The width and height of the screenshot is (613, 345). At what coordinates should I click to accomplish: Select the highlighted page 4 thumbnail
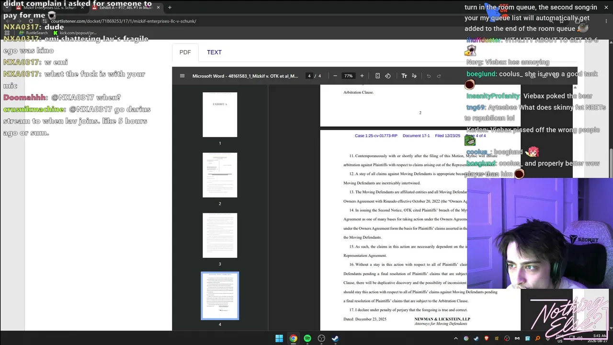(x=220, y=296)
